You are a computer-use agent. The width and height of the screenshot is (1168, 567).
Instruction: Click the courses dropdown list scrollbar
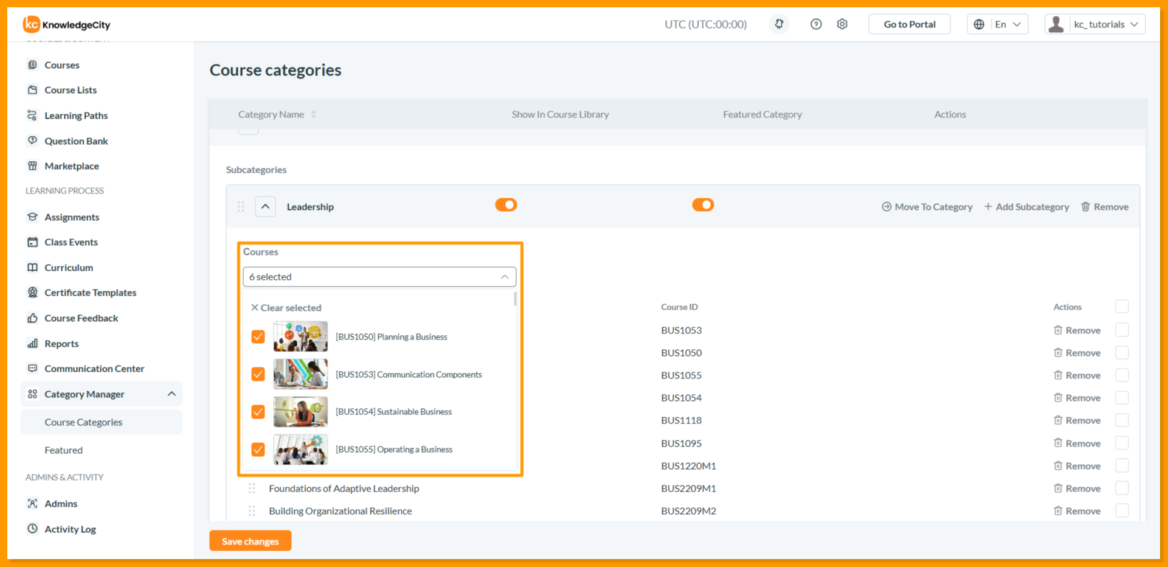tap(515, 299)
